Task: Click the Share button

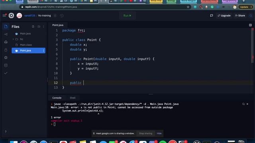Action: [x=240, y=15]
